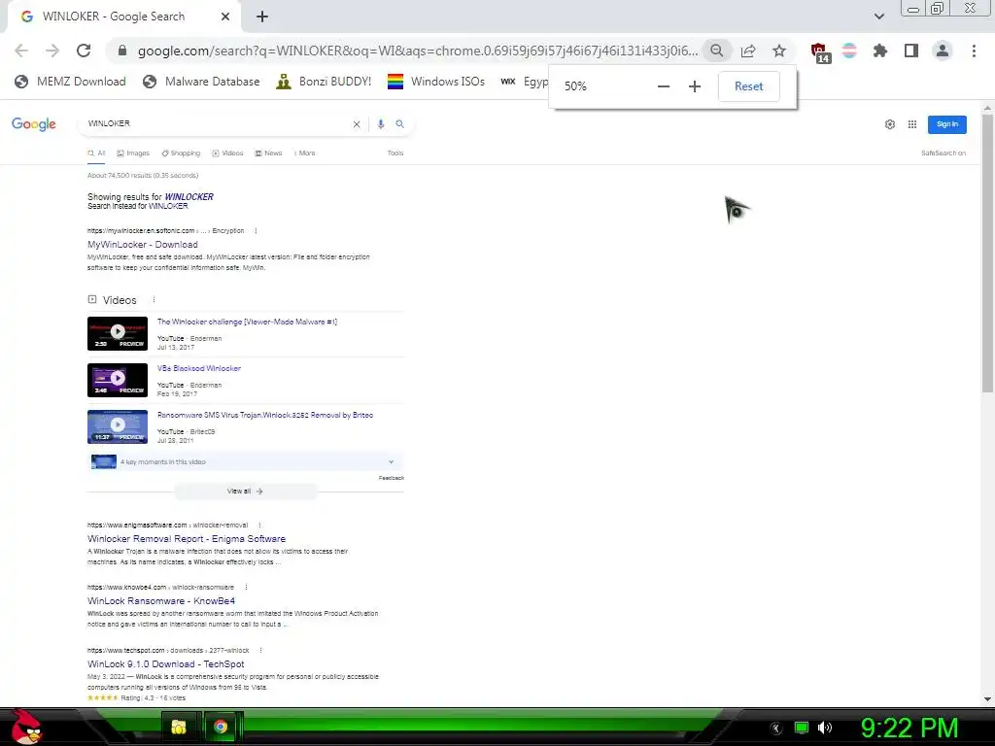Switch to Images results tab

133,153
